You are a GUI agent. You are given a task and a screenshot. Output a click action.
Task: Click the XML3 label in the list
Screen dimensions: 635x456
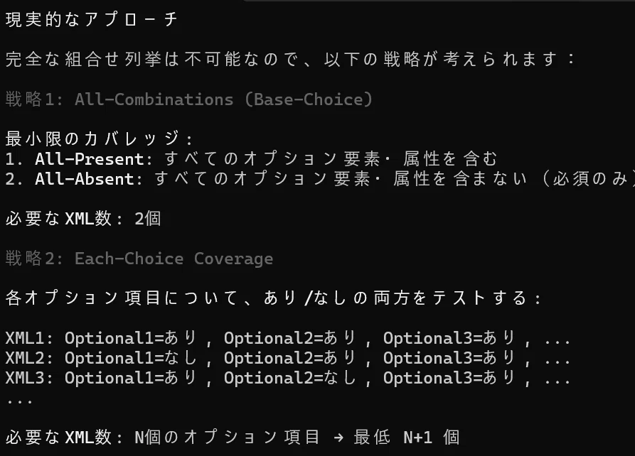point(25,378)
